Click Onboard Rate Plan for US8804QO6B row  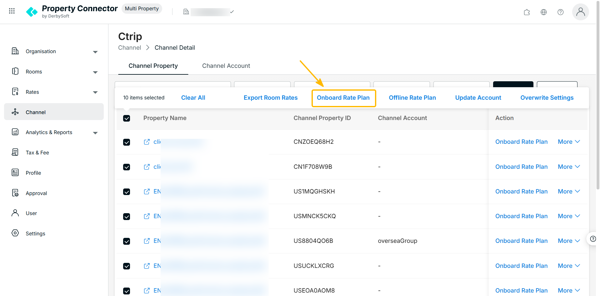522,241
